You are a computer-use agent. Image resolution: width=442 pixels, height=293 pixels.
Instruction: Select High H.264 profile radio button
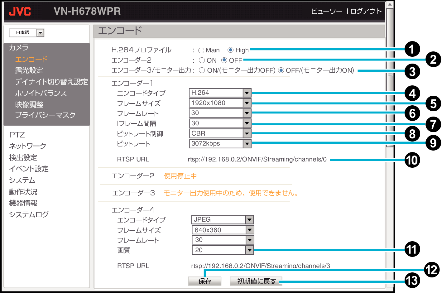[x=231, y=50]
